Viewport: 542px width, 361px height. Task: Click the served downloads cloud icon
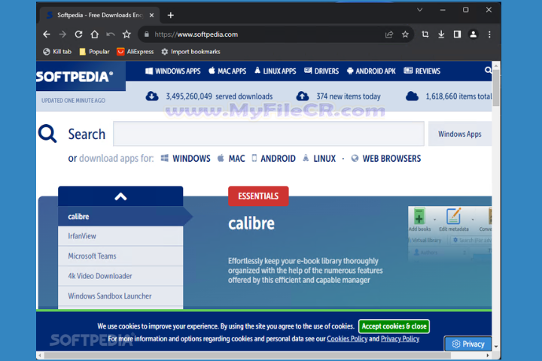click(x=152, y=96)
